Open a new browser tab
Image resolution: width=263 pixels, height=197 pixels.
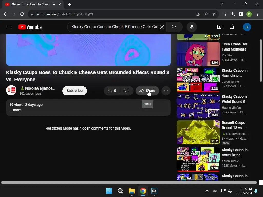69,4
